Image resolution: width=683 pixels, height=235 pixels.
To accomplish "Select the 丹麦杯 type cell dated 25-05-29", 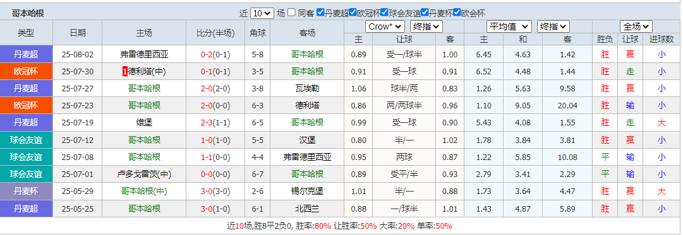I will [26, 191].
